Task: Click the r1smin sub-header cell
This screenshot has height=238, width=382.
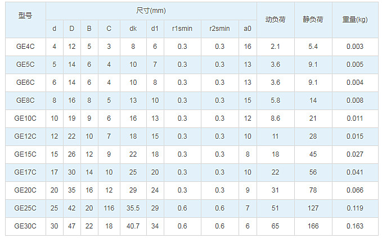Action: [x=182, y=29]
